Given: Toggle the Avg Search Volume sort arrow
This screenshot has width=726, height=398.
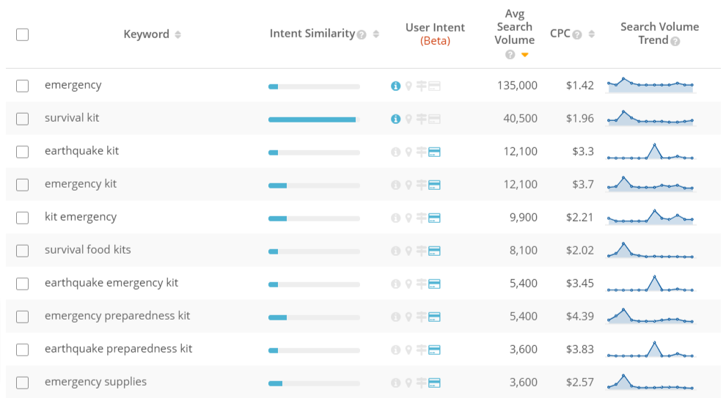Looking at the screenshot, I should (524, 55).
